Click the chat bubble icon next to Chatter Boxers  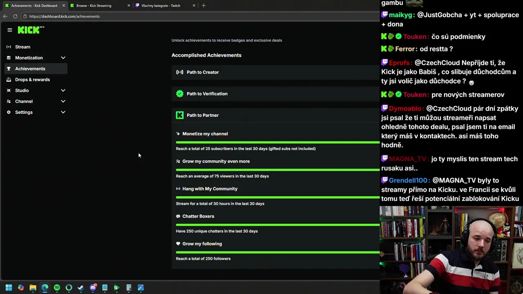(178, 216)
